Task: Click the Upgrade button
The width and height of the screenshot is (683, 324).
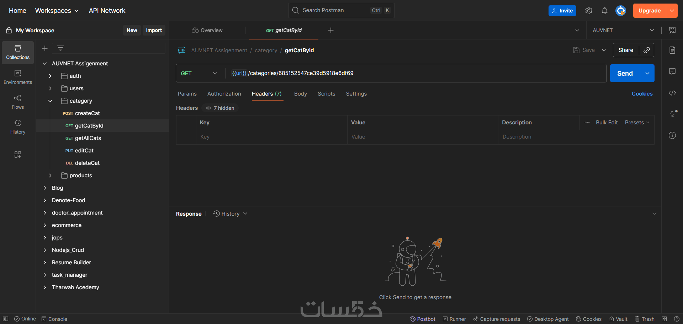Action: click(x=650, y=11)
